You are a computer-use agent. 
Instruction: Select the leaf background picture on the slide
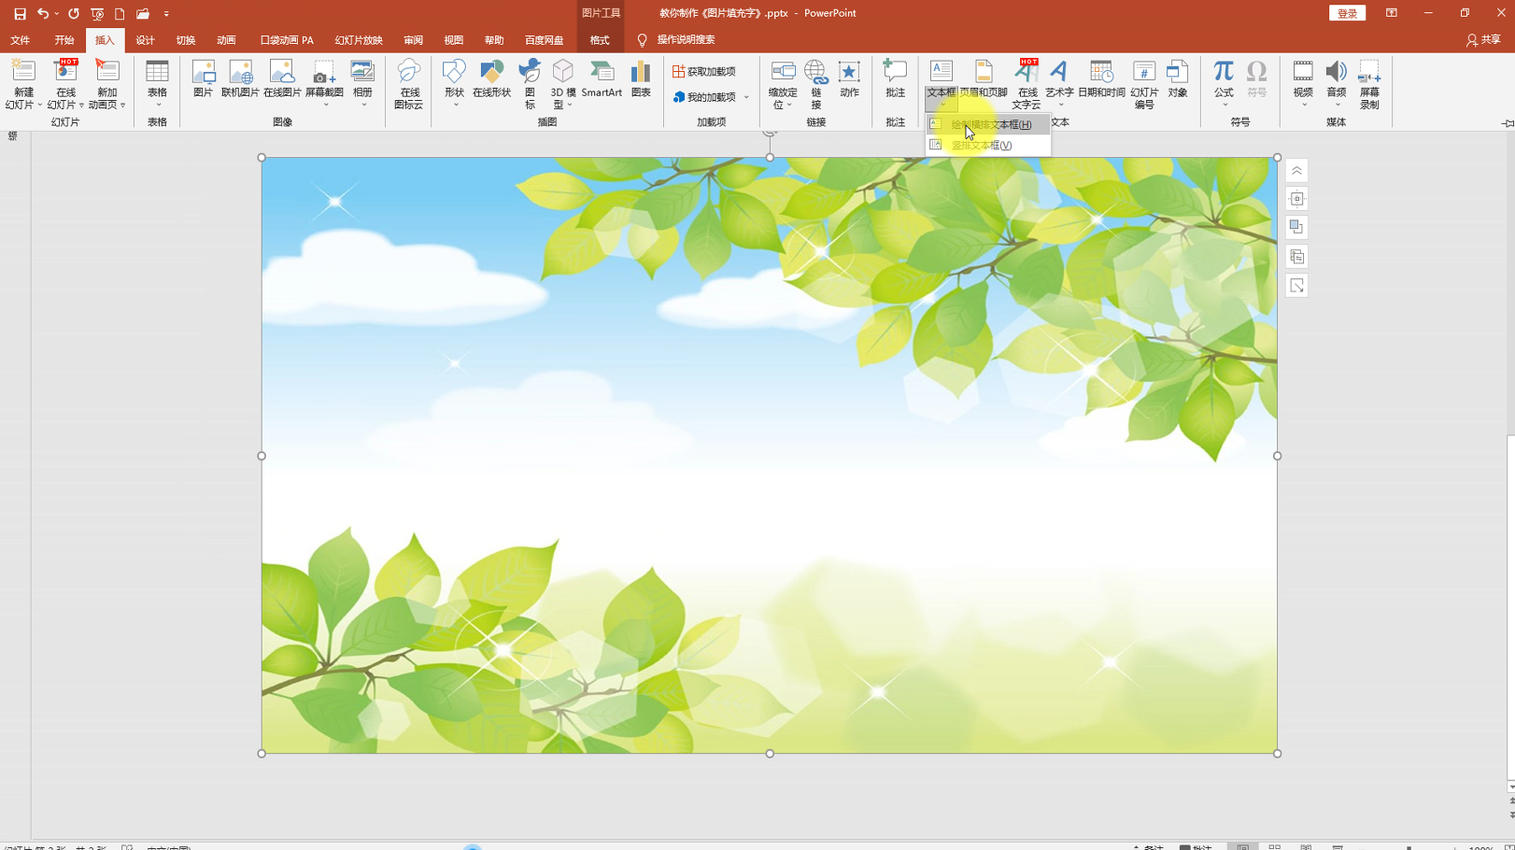(769, 455)
